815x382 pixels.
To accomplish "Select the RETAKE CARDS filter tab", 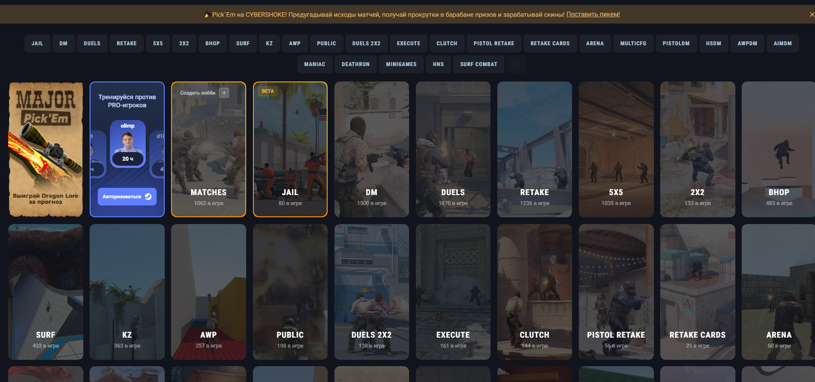I will click(550, 43).
